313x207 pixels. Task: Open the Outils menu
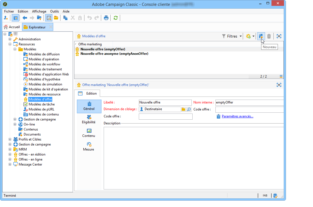tap(55, 11)
